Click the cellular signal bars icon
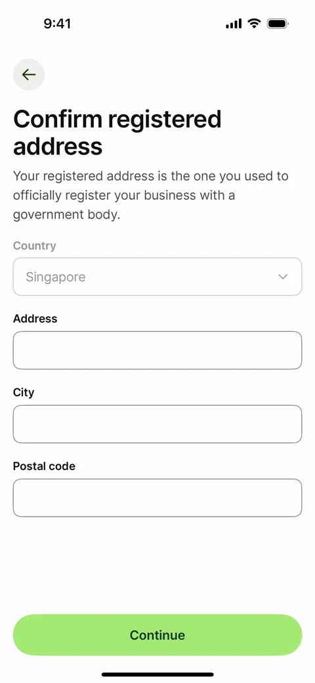315x683 pixels. coord(234,24)
